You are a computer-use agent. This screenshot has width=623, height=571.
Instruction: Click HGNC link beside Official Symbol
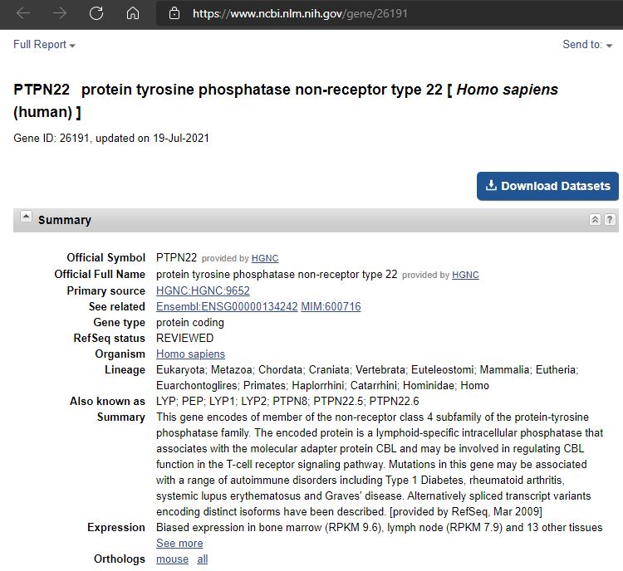click(x=265, y=259)
